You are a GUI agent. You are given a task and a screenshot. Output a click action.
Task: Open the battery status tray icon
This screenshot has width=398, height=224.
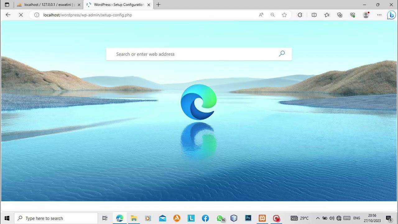[x=325, y=218]
